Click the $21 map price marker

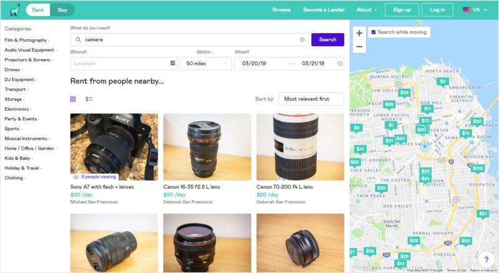[x=483, y=214]
